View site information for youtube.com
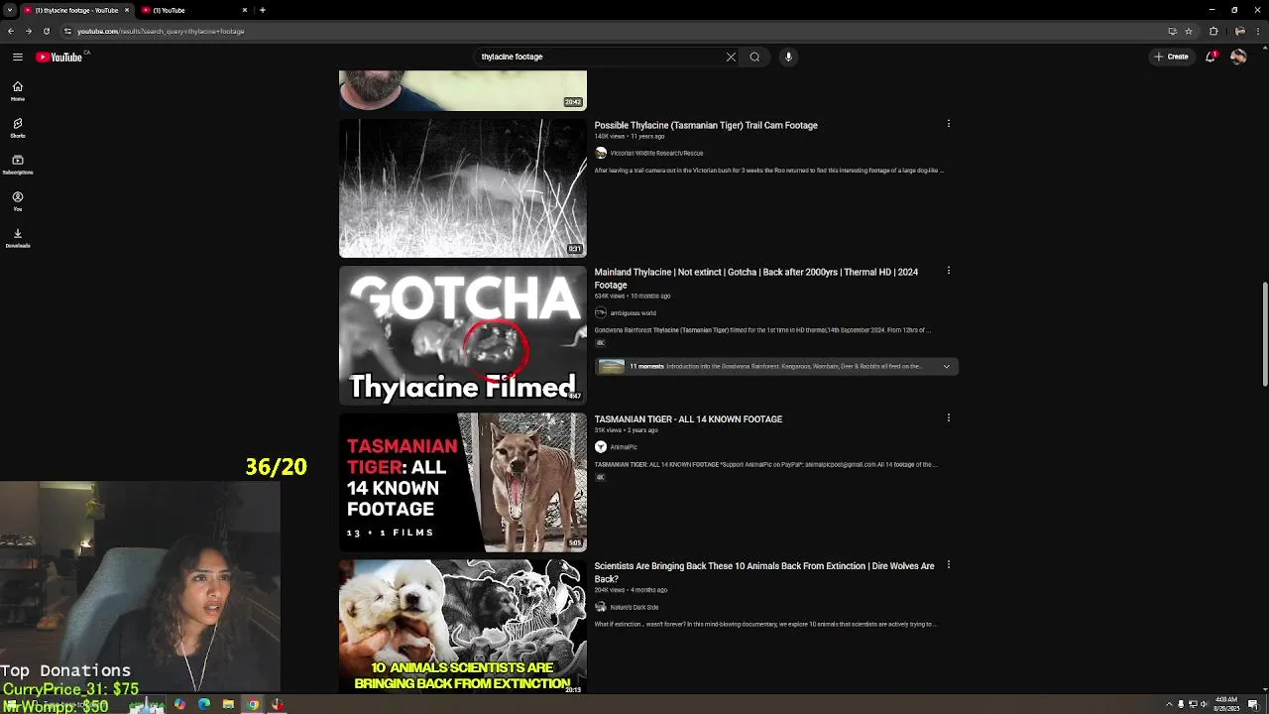The image size is (1269, 714). click(67, 31)
